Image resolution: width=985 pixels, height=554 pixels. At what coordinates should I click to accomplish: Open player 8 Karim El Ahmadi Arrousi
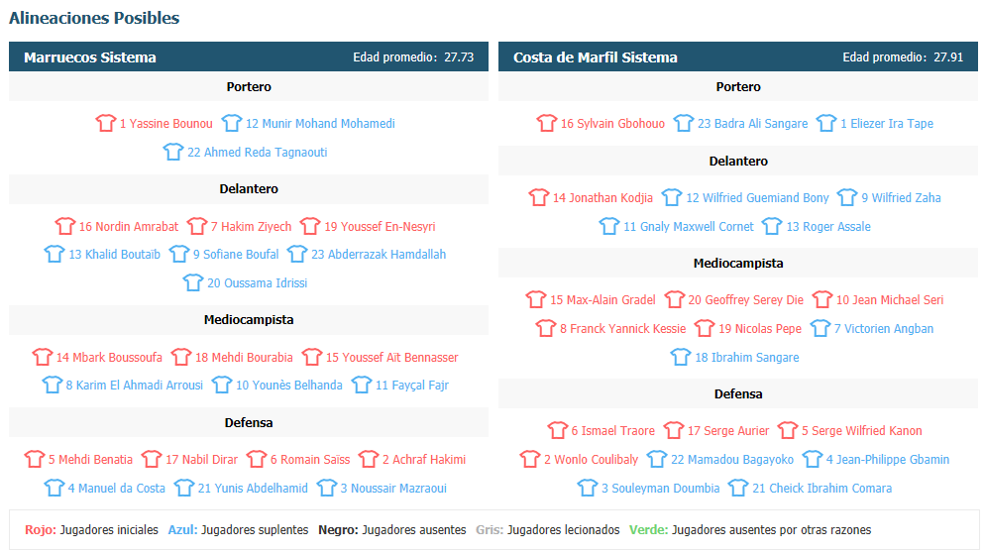coord(135,386)
